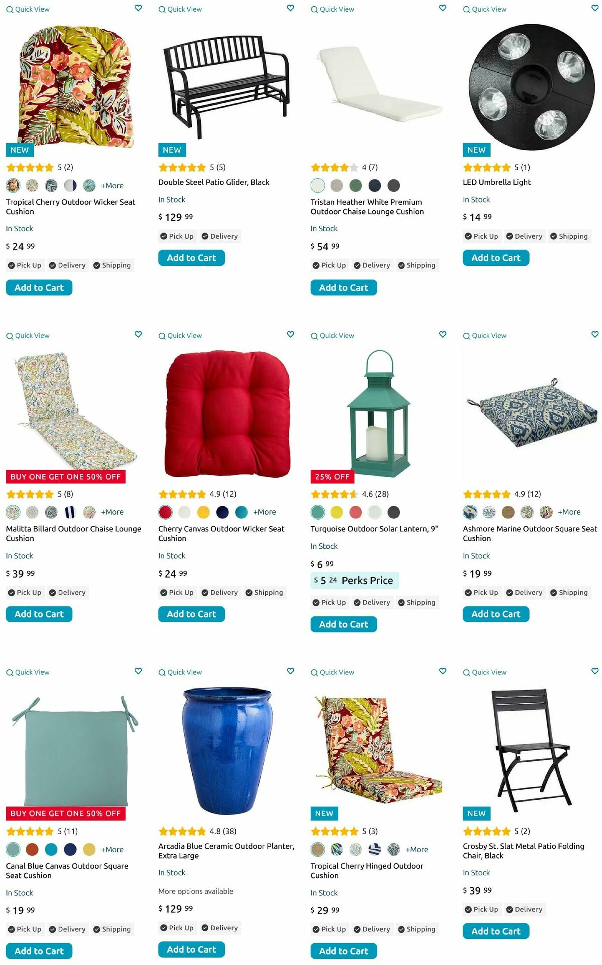
Task: Add Turquoise Outdoor Solar Lantern to cart
Action: tap(344, 624)
